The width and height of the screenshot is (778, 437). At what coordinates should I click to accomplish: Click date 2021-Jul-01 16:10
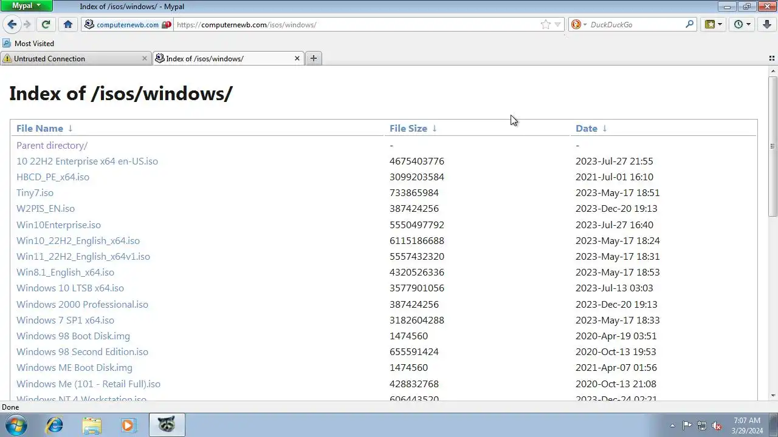(x=614, y=177)
